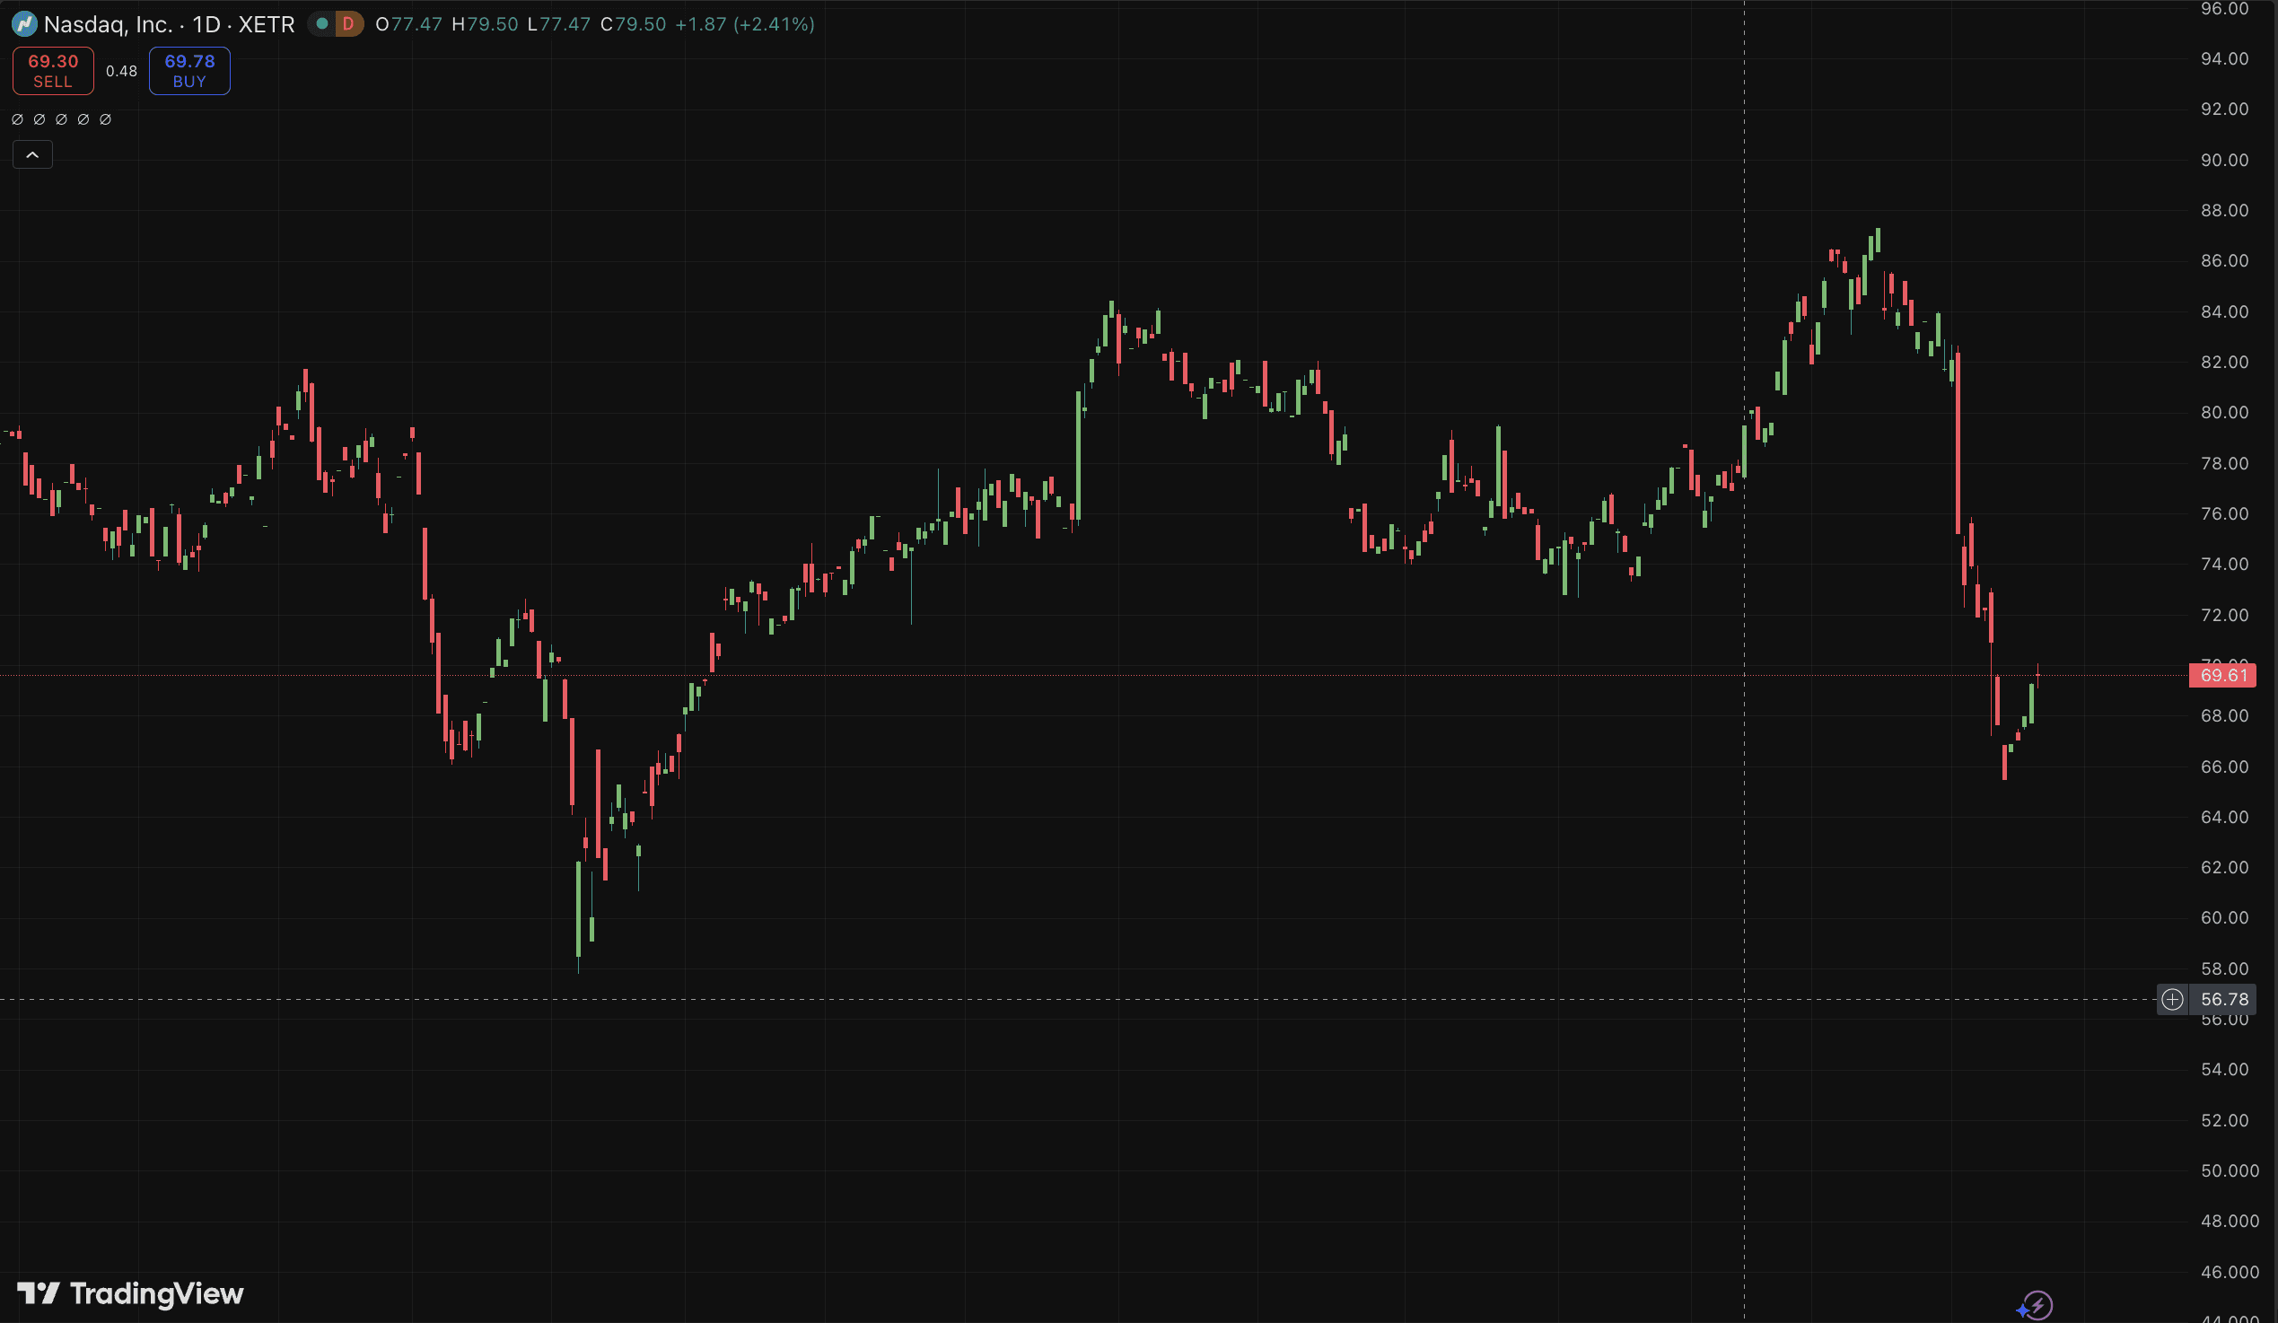2278x1323 pixels.
Task: Click the 0.48 spread value
Action: tap(121, 72)
